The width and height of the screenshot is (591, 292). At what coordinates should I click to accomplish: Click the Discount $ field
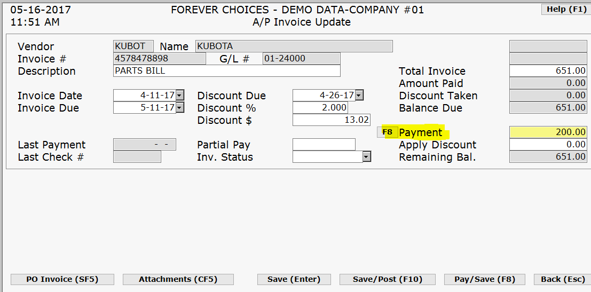[x=331, y=120]
